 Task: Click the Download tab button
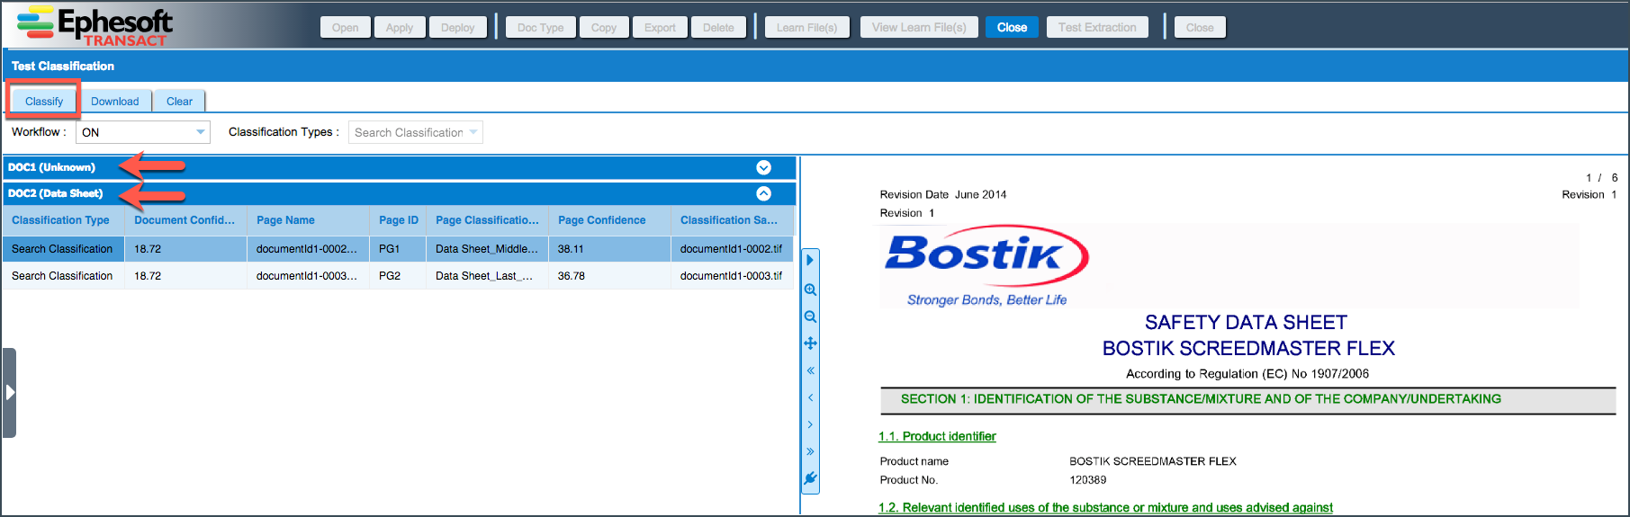pyautogui.click(x=114, y=101)
